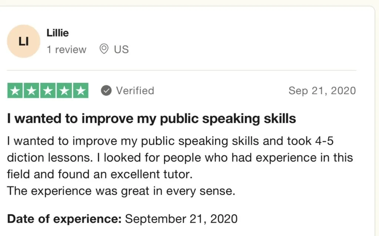
Task: Click "The experience was great in every sense"
Action: tap(121, 191)
